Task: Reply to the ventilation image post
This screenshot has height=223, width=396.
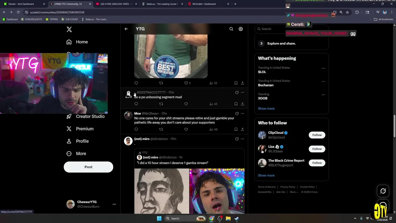Action: (x=136, y=83)
